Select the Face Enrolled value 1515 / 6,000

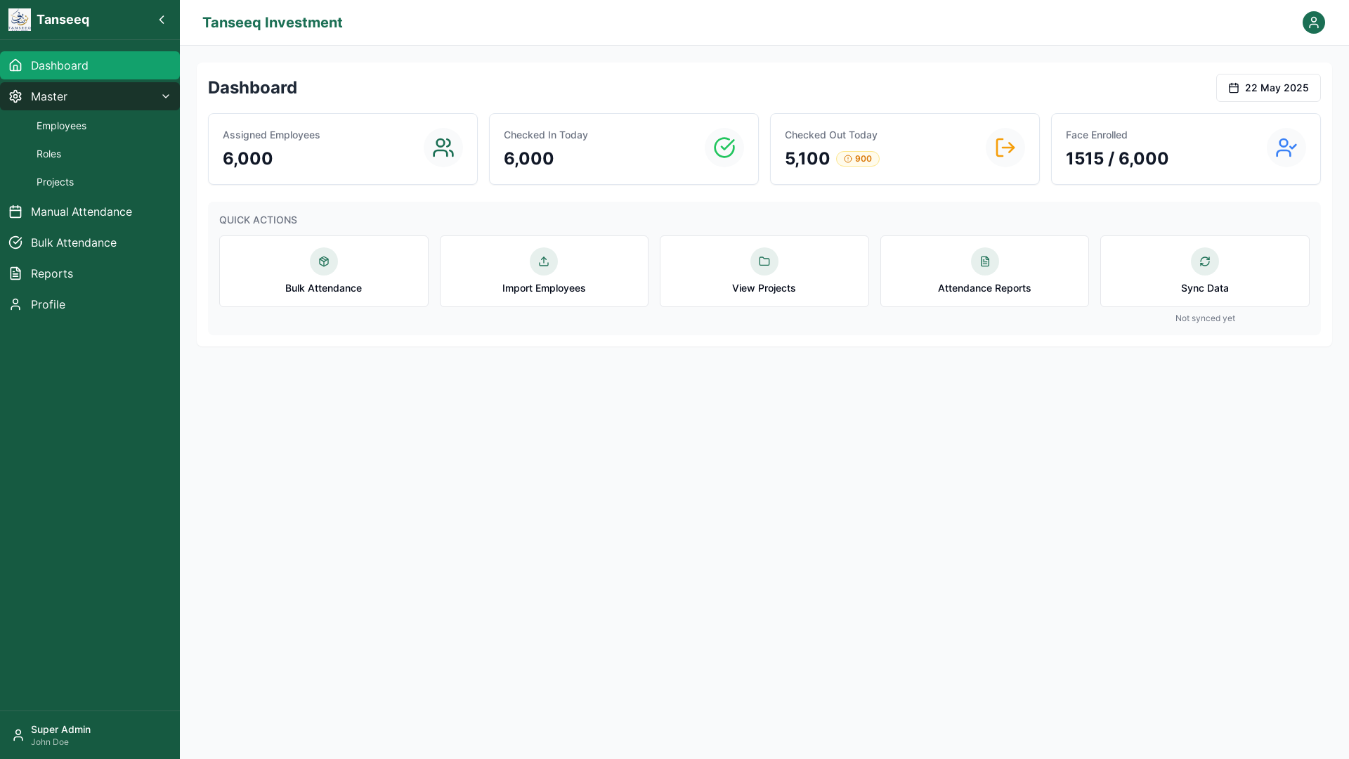pyautogui.click(x=1117, y=159)
